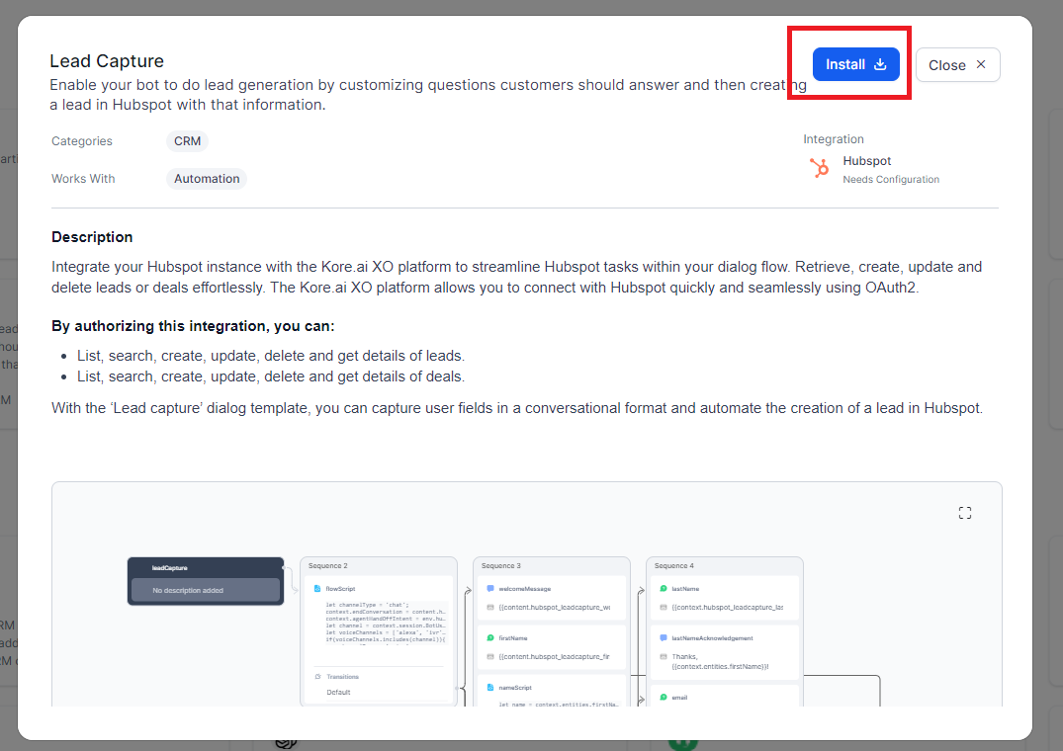Close the Lead Capture dialog
This screenshot has height=751, width=1063.
[957, 65]
